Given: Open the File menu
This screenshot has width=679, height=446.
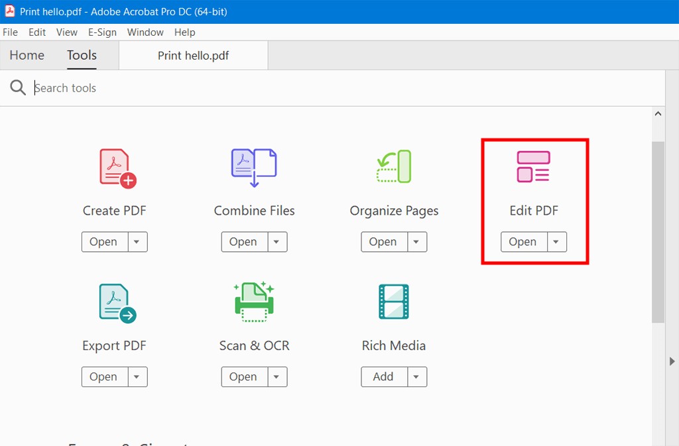Looking at the screenshot, I should click(x=10, y=32).
